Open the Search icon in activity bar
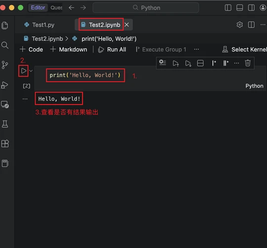The image size is (267, 248). (x=5, y=45)
